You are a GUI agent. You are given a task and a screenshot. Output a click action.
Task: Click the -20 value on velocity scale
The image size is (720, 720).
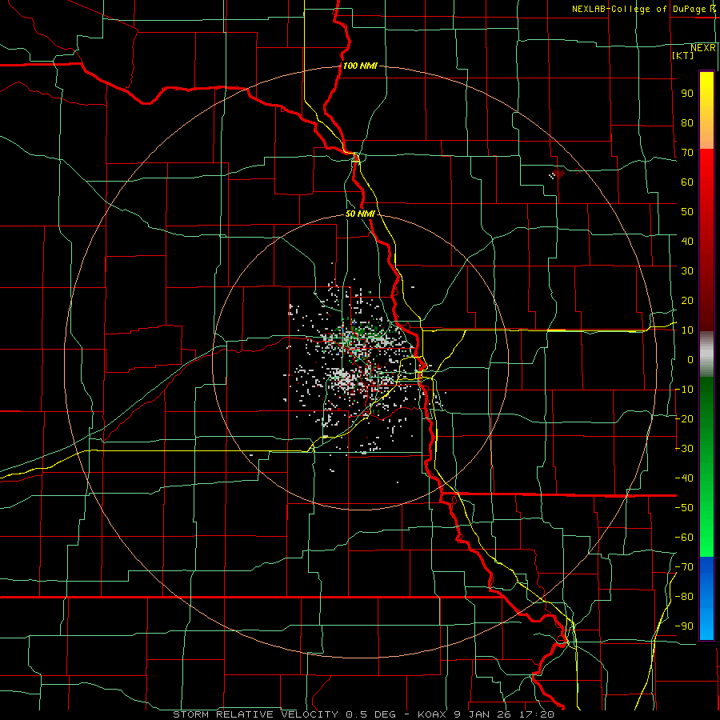coord(684,418)
